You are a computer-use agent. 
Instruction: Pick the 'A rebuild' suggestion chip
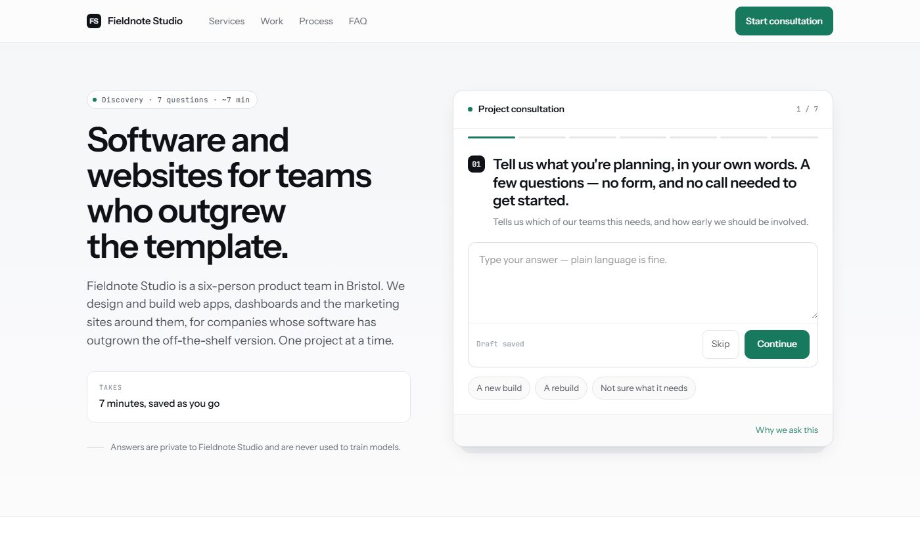click(x=561, y=388)
